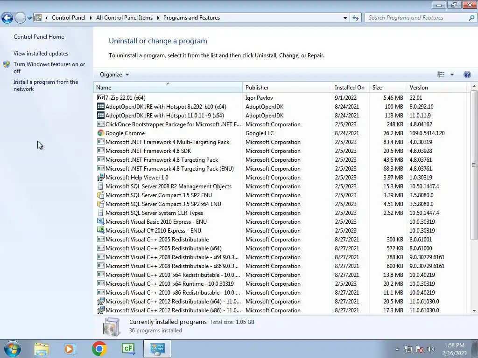478x358 pixels.
Task: Click the network tray icon
Action: coord(408,349)
